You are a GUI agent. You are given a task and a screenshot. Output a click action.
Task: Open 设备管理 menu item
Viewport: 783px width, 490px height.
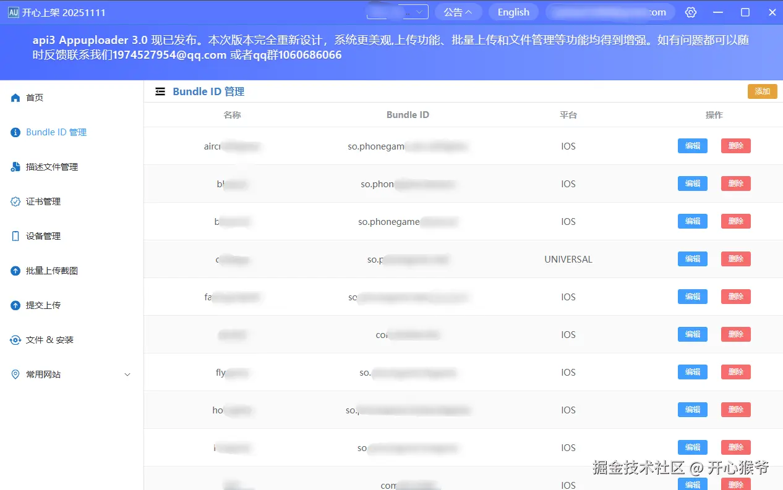(72, 236)
